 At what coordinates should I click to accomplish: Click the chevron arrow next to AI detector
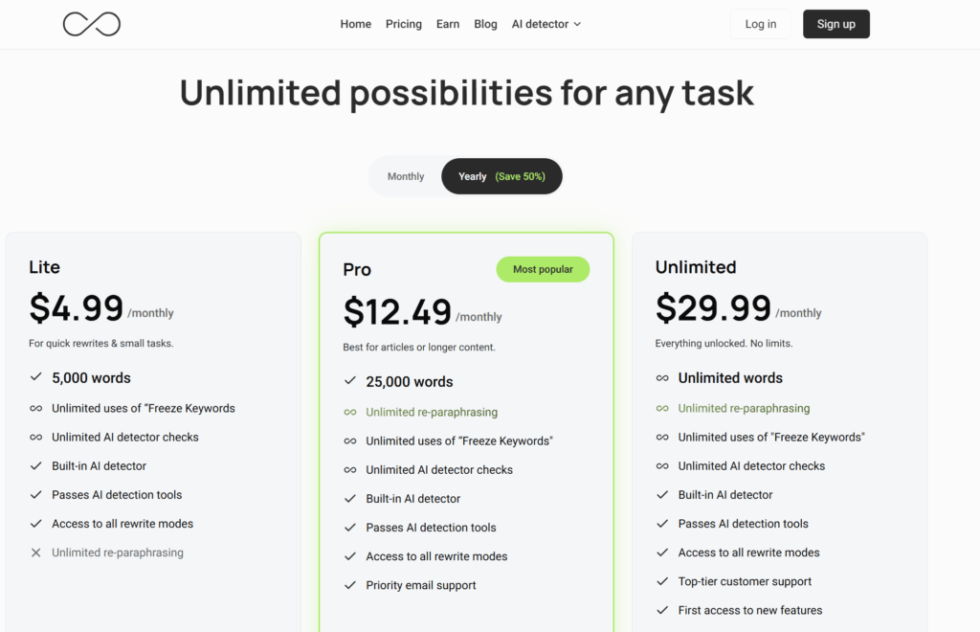[x=577, y=25]
